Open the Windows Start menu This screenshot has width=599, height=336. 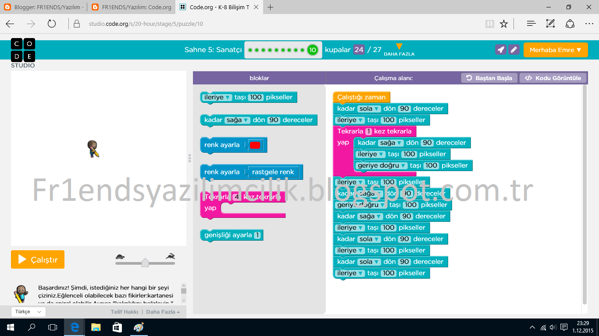11,327
